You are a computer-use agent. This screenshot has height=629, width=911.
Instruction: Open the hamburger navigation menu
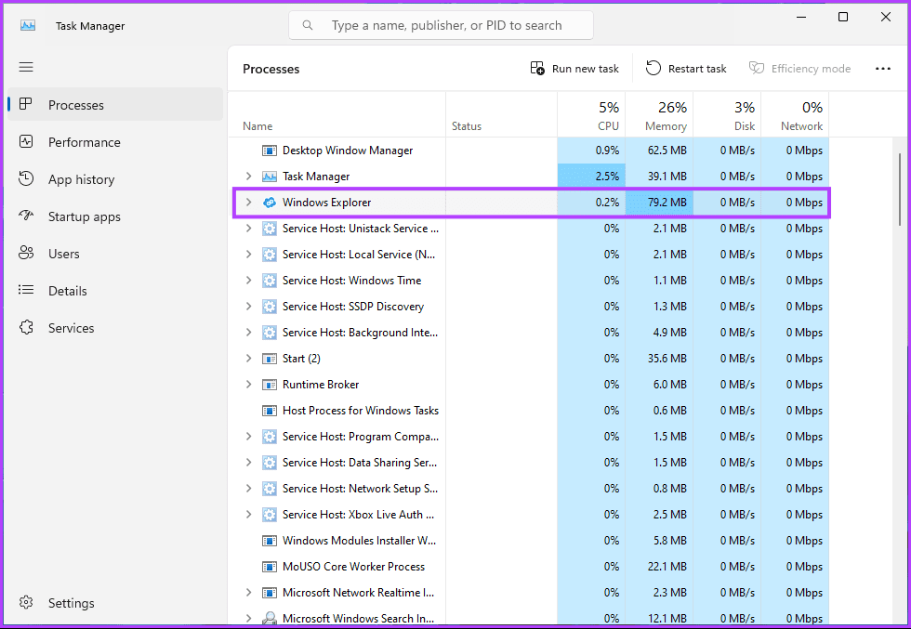click(26, 68)
